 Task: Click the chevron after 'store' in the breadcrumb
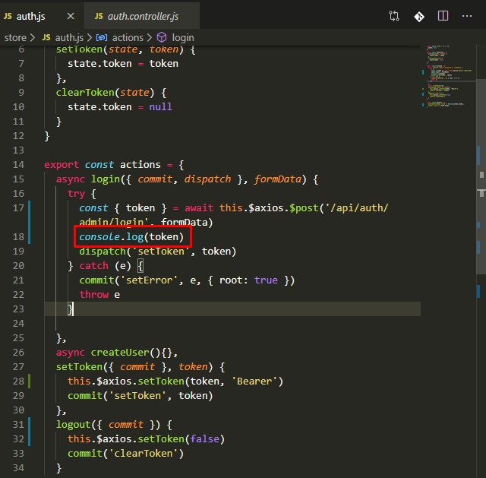tap(33, 38)
